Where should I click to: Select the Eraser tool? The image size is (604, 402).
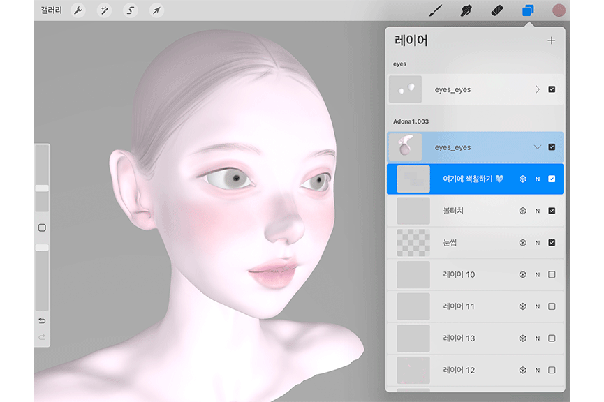click(x=497, y=10)
